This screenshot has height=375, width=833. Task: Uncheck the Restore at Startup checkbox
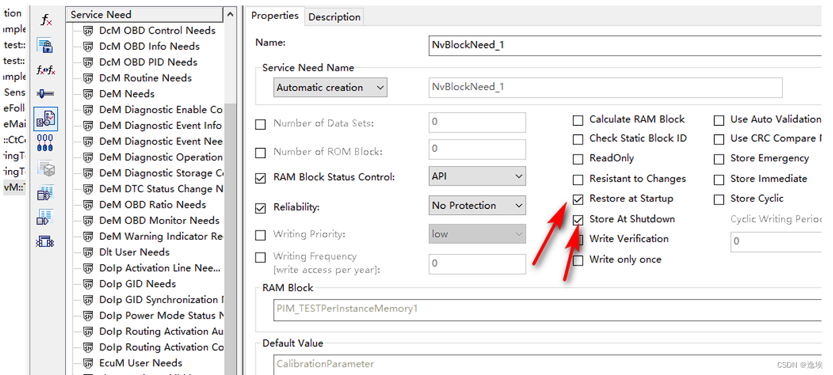(x=578, y=200)
